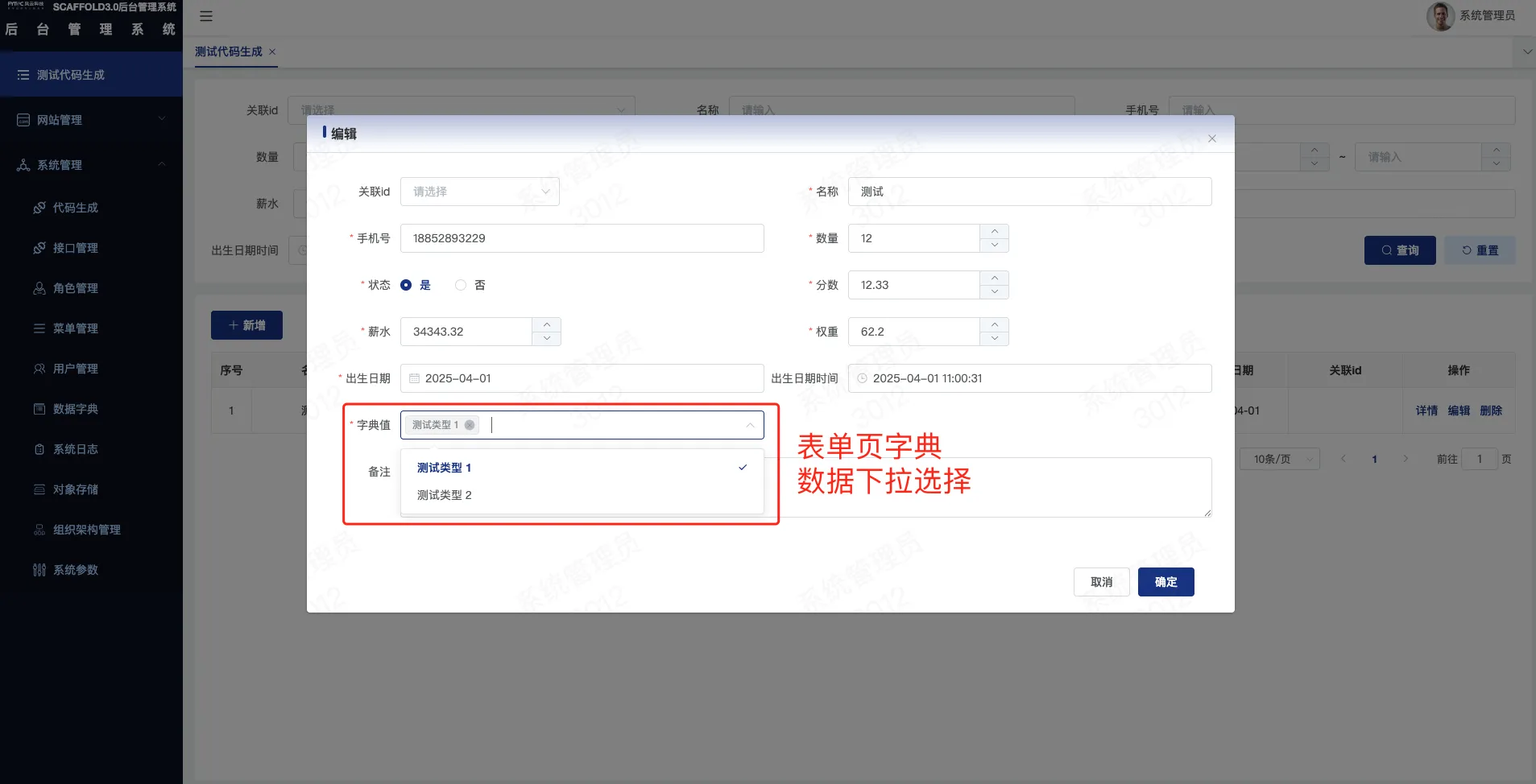This screenshot has height=784, width=1536.
Task: Decrease the 分数 value with the down arrow
Action: tap(995, 292)
